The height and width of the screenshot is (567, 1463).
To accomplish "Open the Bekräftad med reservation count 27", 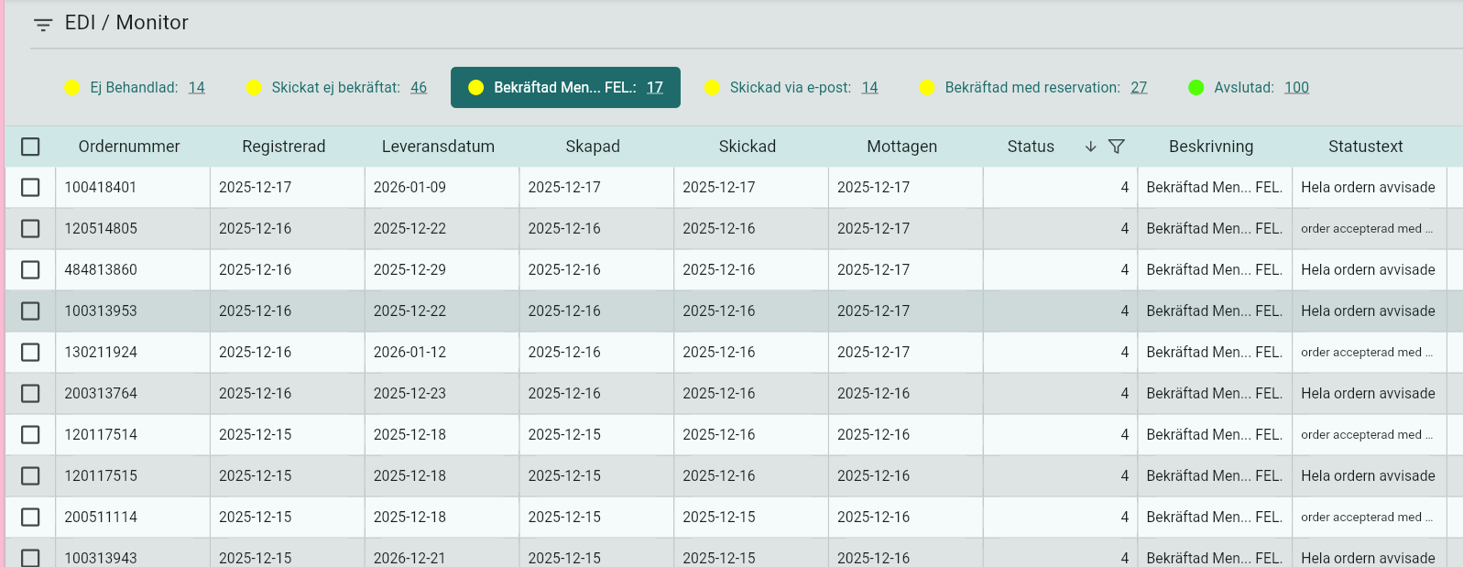I will 1139,88.
